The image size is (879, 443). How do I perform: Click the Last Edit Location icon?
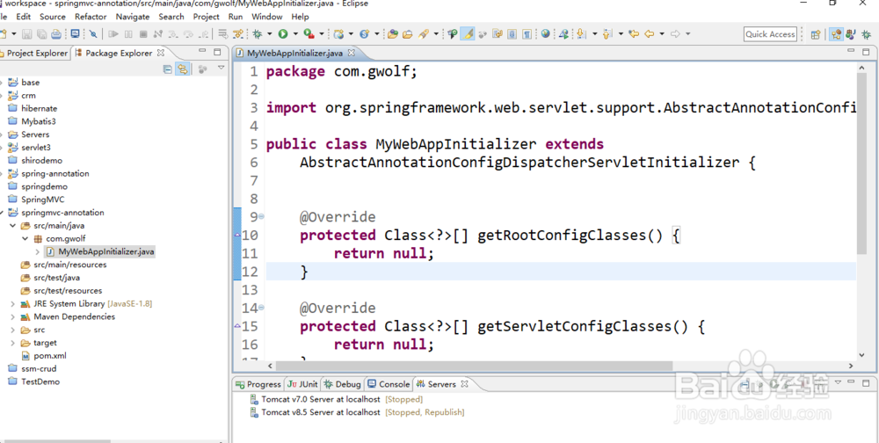pyautogui.click(x=634, y=33)
